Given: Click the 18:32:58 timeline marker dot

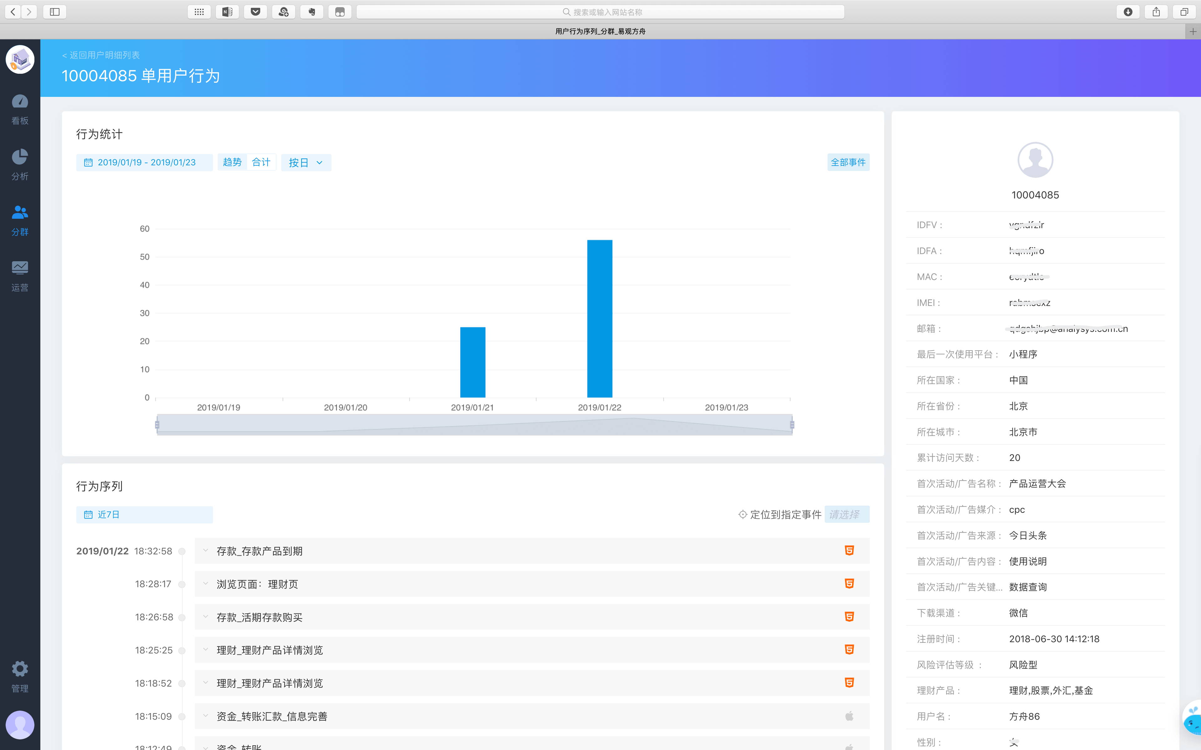Looking at the screenshot, I should (182, 551).
